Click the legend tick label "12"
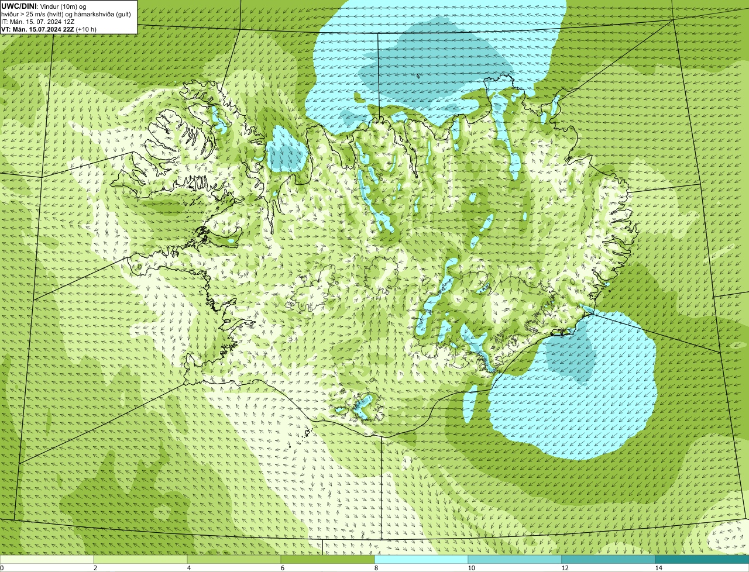749x572 pixels. coord(565,568)
